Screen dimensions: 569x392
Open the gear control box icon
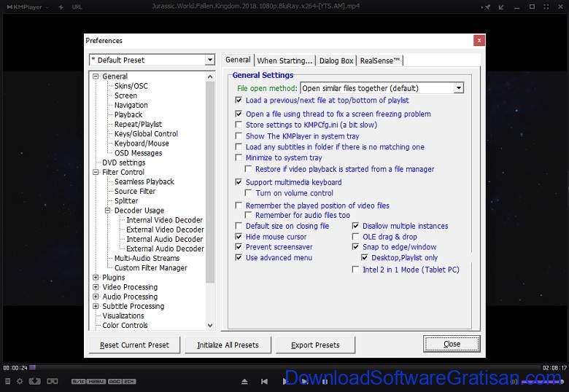click(x=20, y=381)
